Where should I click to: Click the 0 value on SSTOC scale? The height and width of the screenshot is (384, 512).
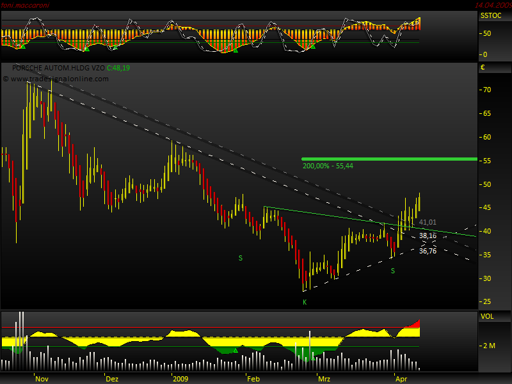(x=485, y=55)
